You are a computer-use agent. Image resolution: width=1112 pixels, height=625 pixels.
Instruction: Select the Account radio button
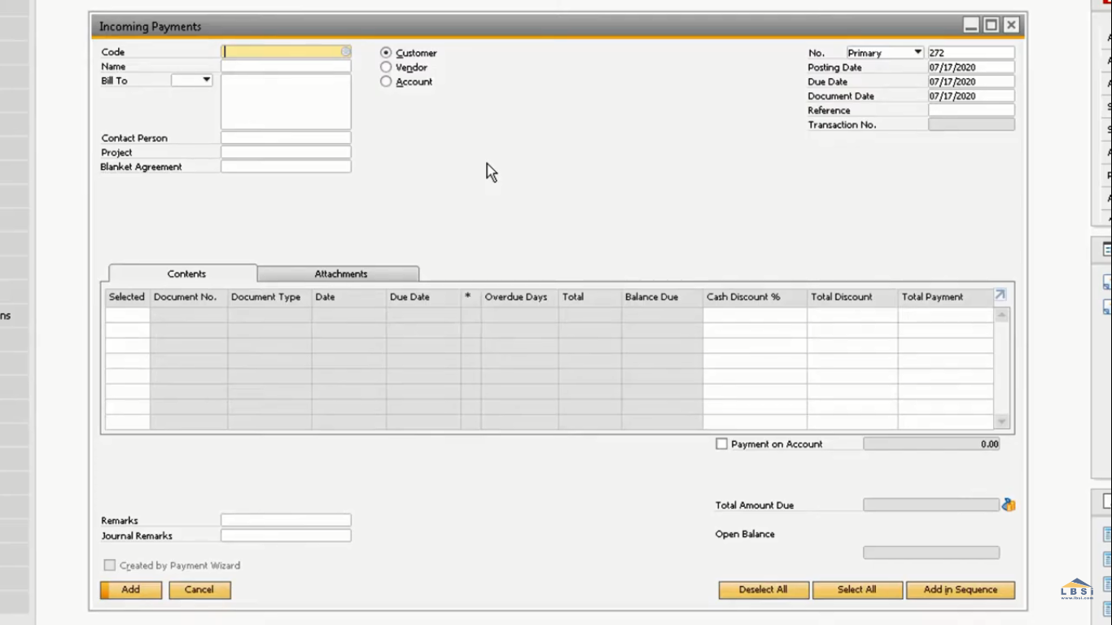pyautogui.click(x=385, y=81)
